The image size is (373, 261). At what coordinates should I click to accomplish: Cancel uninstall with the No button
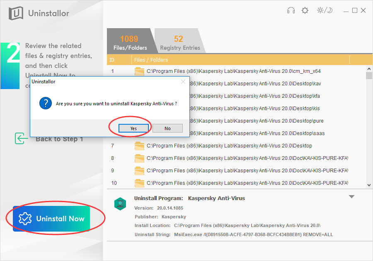167,128
